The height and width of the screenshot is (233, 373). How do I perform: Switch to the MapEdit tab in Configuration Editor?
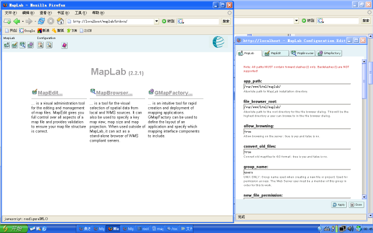point(276,53)
